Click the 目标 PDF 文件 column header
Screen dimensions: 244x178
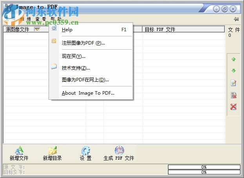(x=183, y=29)
